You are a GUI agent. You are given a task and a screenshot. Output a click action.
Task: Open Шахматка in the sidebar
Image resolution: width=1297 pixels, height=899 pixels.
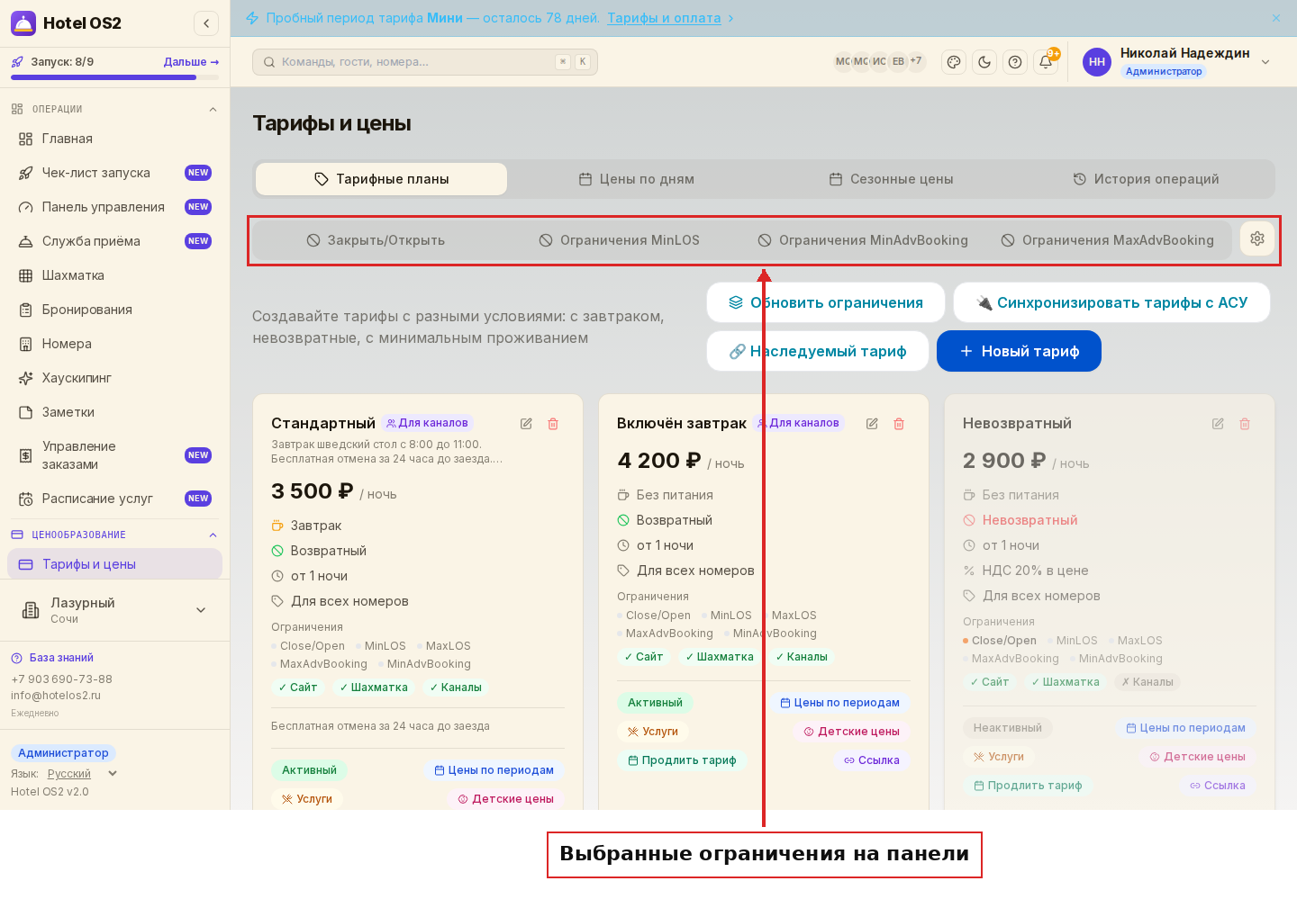pos(114,275)
